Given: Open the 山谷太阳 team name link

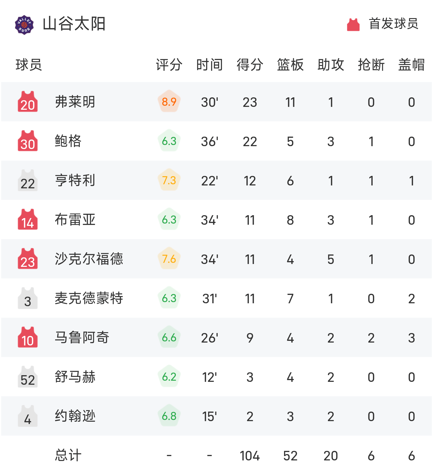Looking at the screenshot, I should (74, 24).
